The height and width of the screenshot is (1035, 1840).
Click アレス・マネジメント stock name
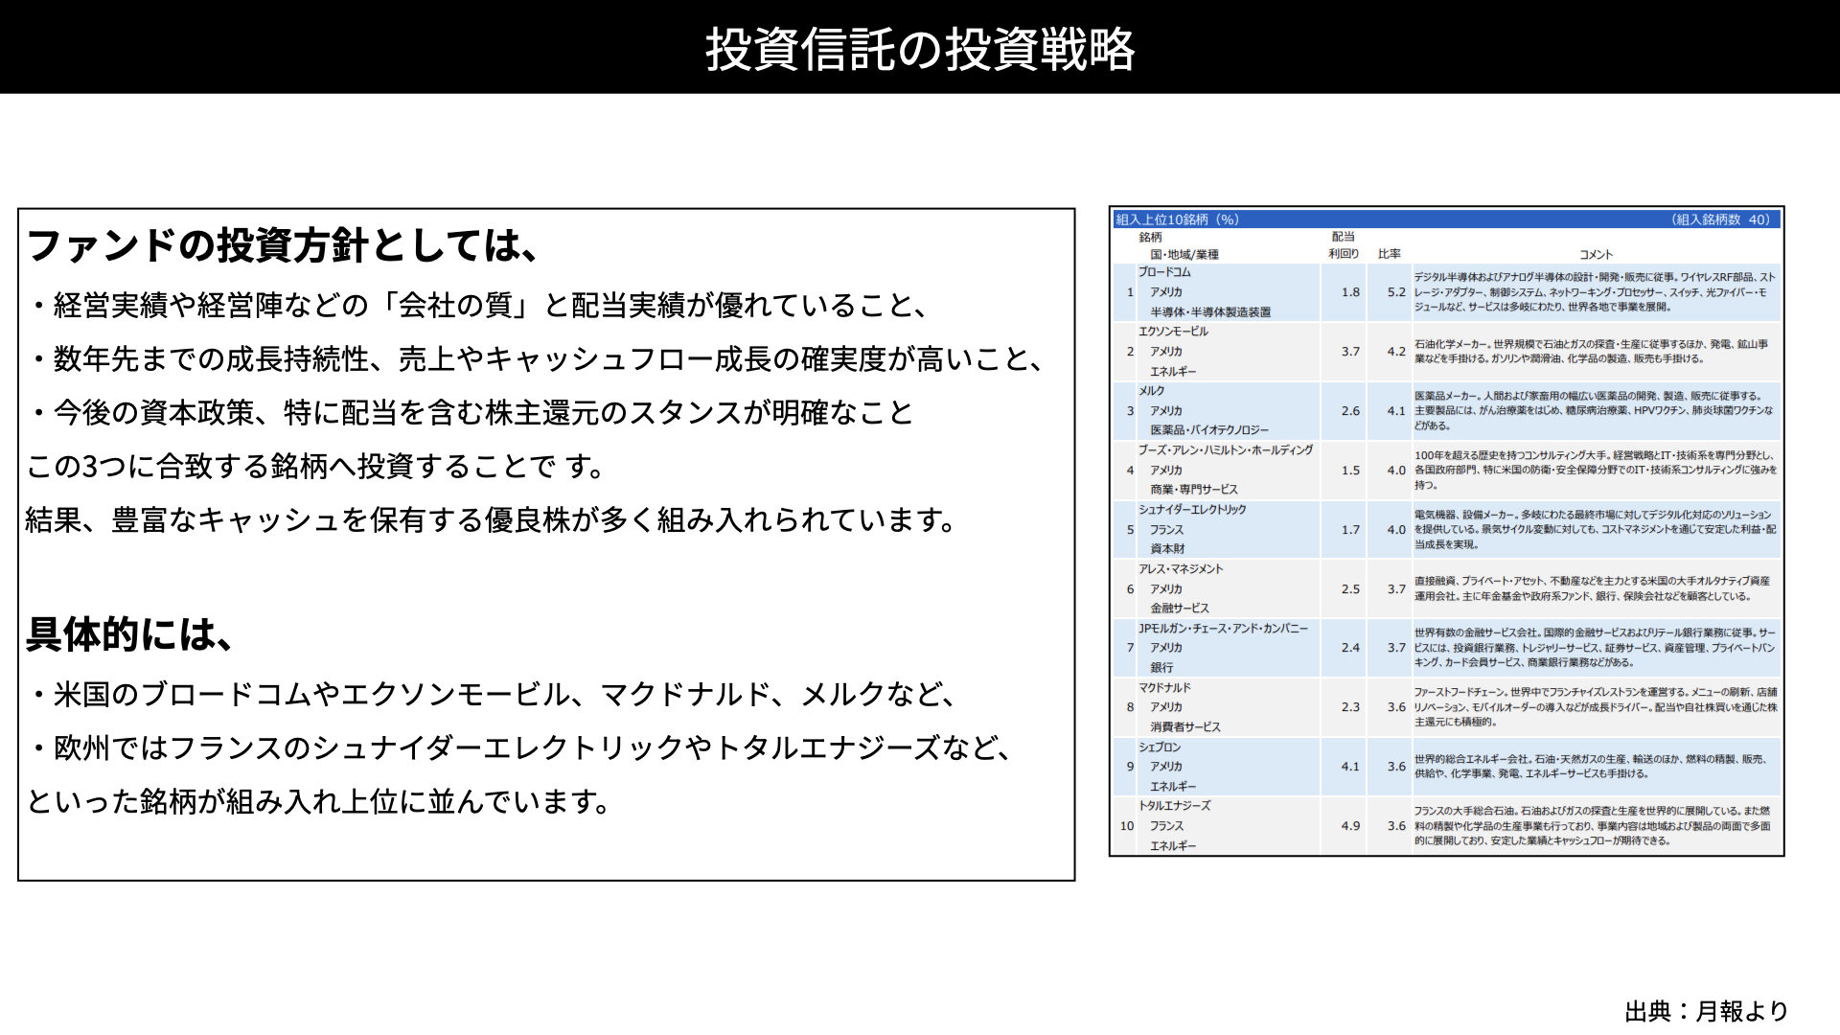point(1181,569)
